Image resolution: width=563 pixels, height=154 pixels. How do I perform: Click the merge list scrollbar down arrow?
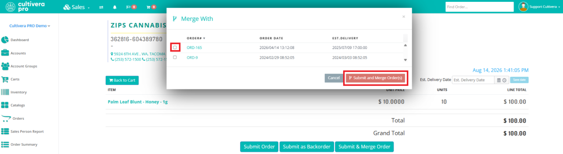[x=405, y=60]
